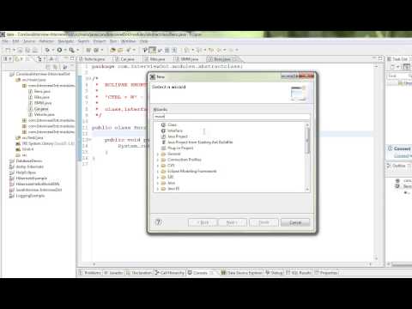This screenshot has height=309, width=412.
Task: Click the wizard list vertical scrollbar
Action: click(x=307, y=157)
